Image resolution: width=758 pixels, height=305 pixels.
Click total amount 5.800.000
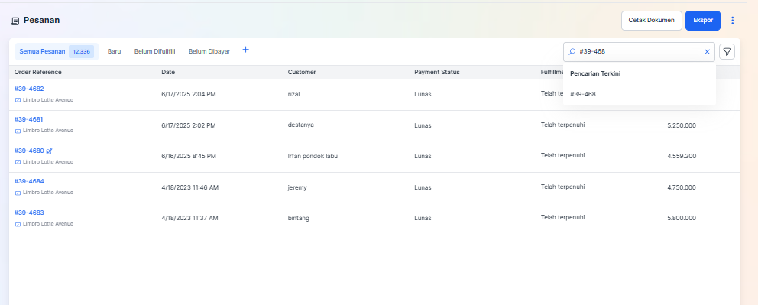[x=682, y=218]
